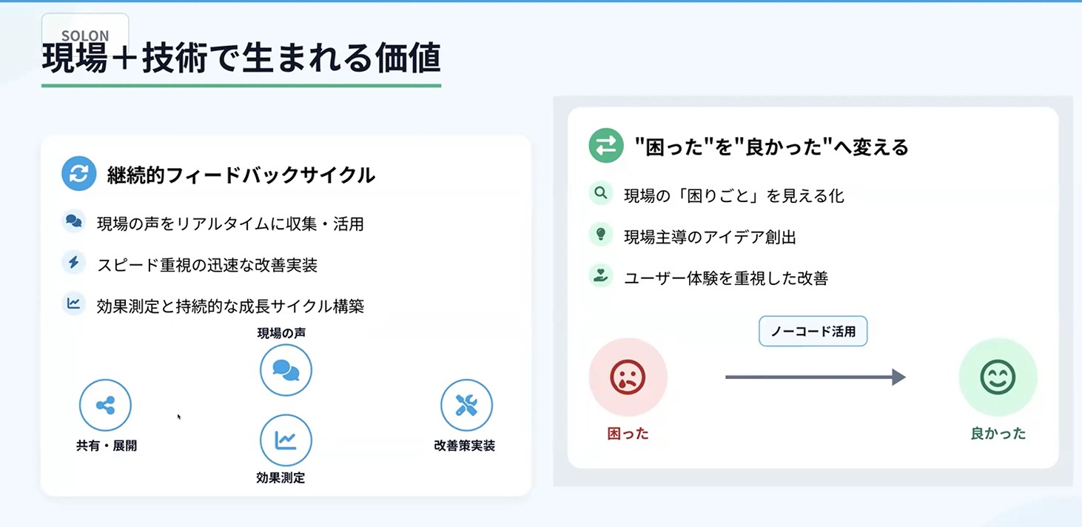This screenshot has width=1082, height=527.
Task: Click the "困った"を"良かった"へ変える heading
Action: 772,147
